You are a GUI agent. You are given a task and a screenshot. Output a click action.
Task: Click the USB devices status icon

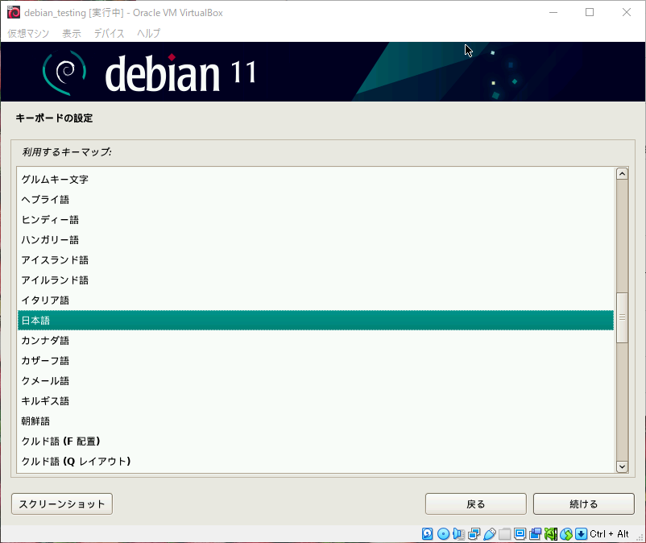[x=490, y=534]
